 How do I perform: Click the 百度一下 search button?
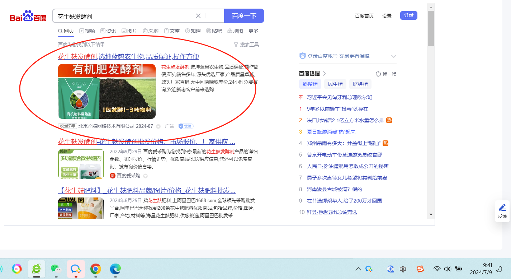click(244, 16)
